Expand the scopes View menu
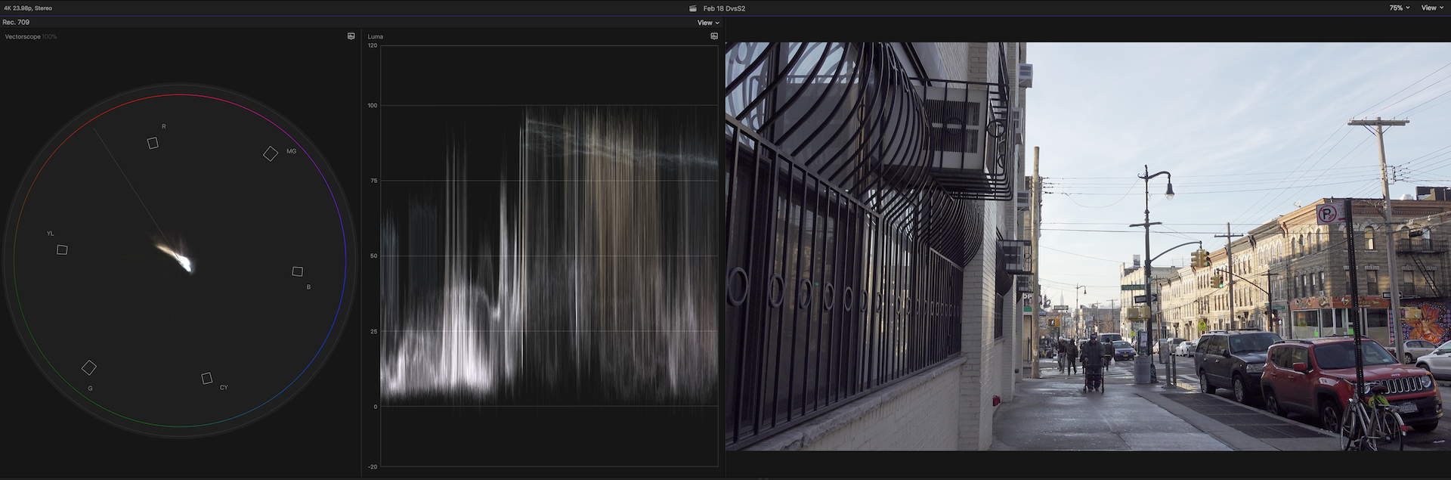Viewport: 1451px width, 480px height. 707,23
